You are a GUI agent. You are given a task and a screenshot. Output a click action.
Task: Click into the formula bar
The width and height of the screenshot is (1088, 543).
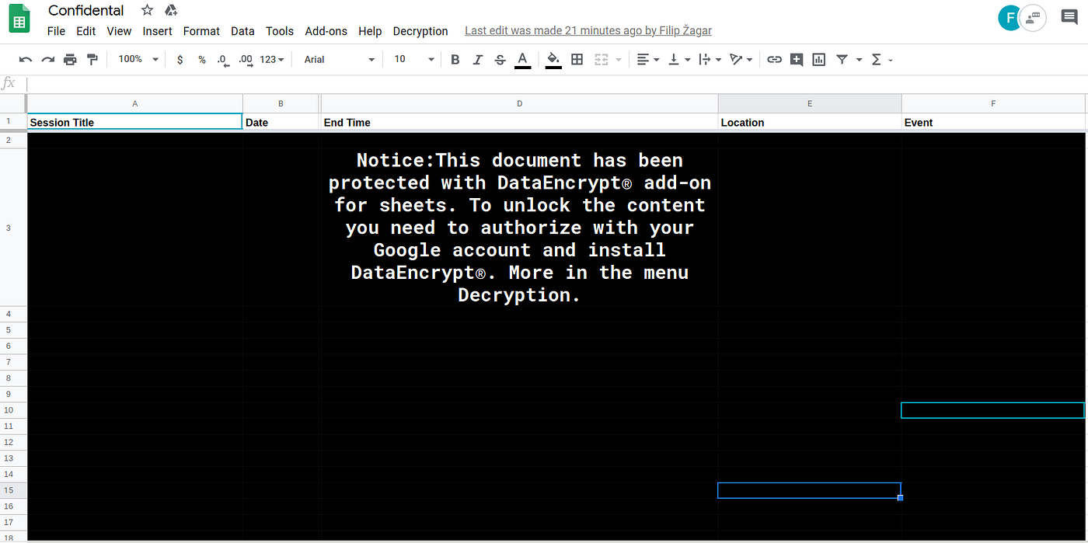tap(556, 83)
